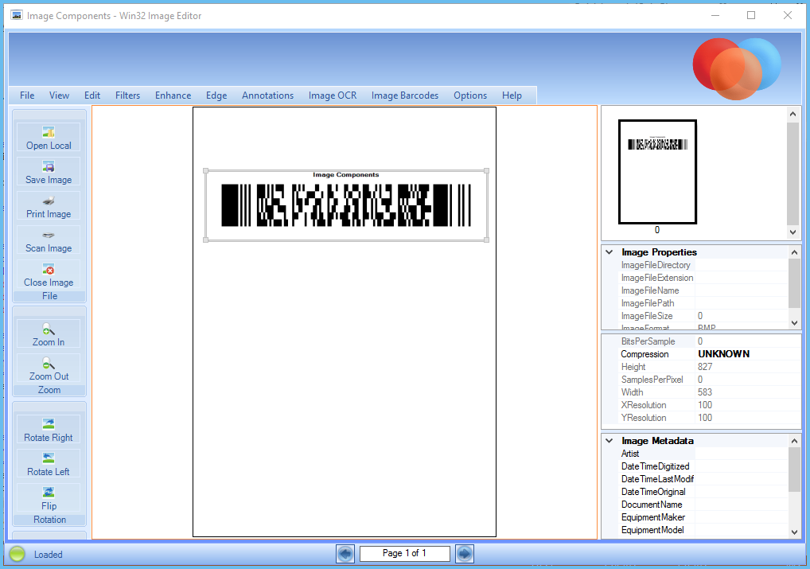The image size is (810, 569).
Task: Click Image Metadata scroll-up arrow
Action: [x=795, y=441]
